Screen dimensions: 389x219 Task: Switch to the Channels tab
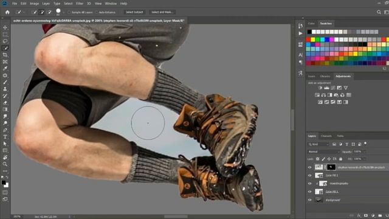(326, 136)
